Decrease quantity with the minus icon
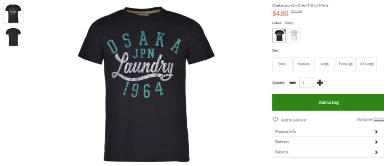Screen dimensions: 384x166 pos(293,83)
